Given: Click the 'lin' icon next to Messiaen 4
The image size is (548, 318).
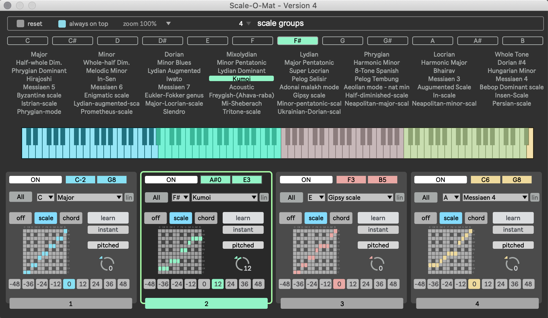Looking at the screenshot, I should (x=535, y=197).
